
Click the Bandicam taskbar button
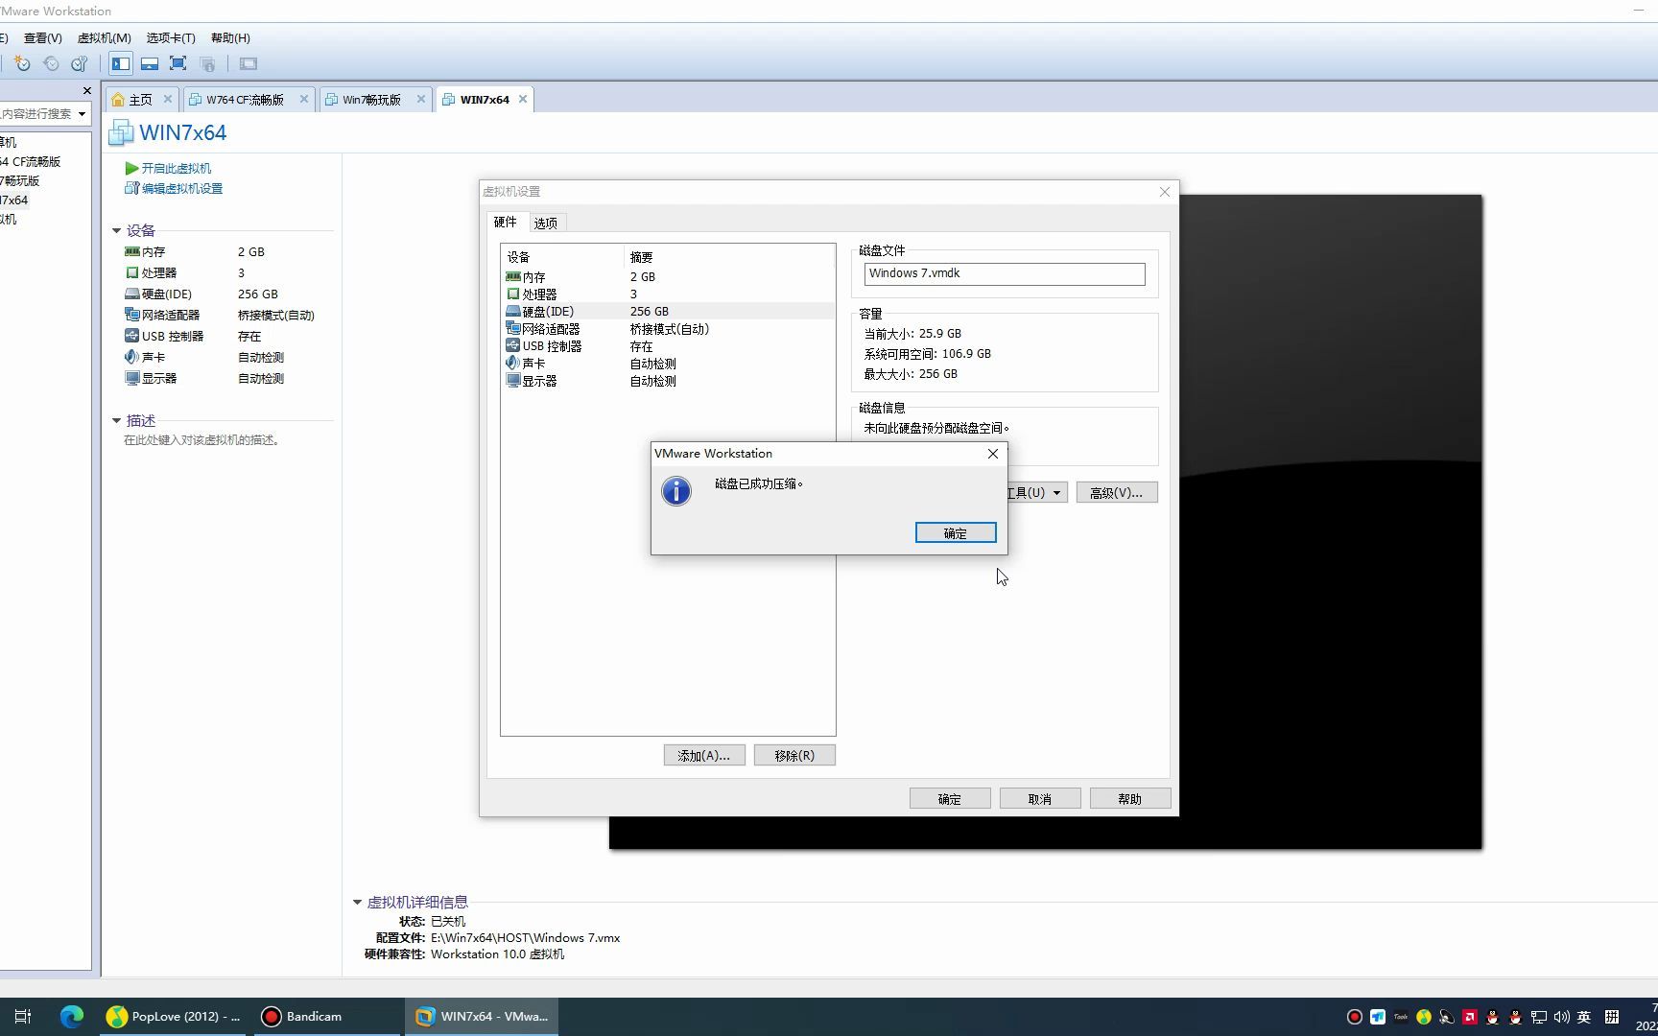[327, 1017]
